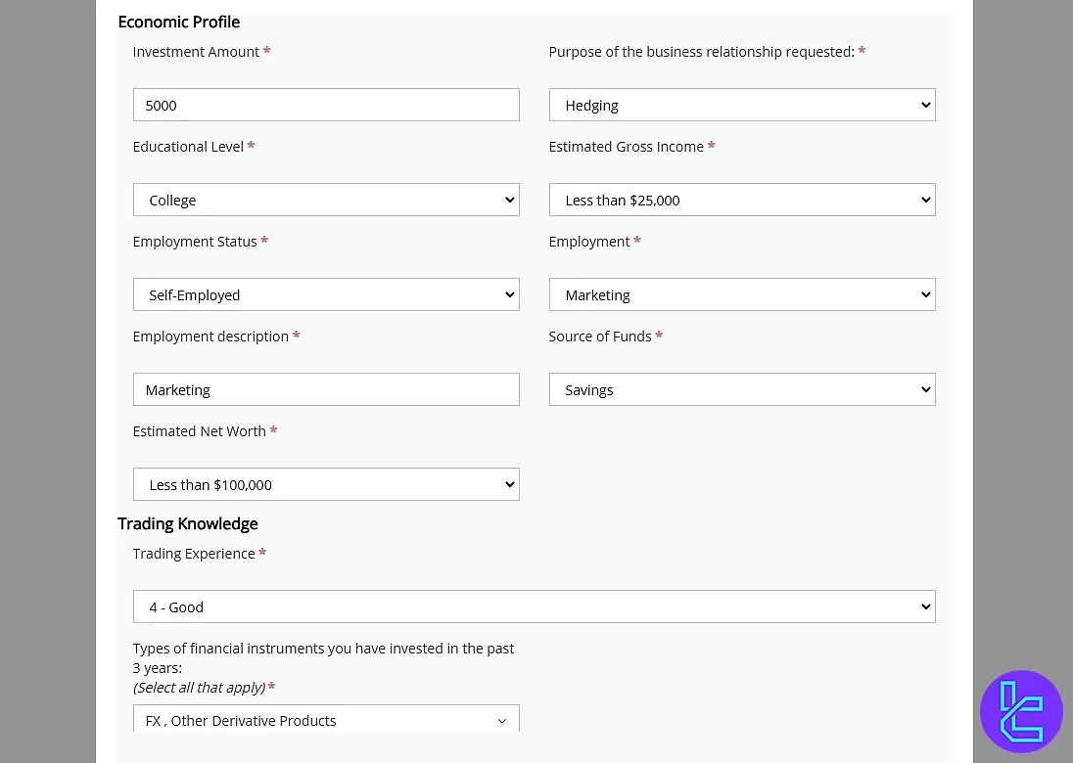Click the chevron on the Savings dropdown
The image size is (1073, 763).
925,389
